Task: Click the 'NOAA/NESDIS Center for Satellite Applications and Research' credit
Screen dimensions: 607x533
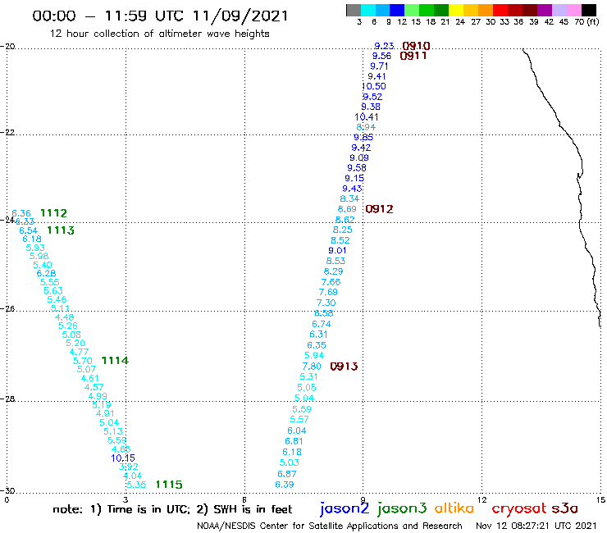Action: [x=330, y=526]
